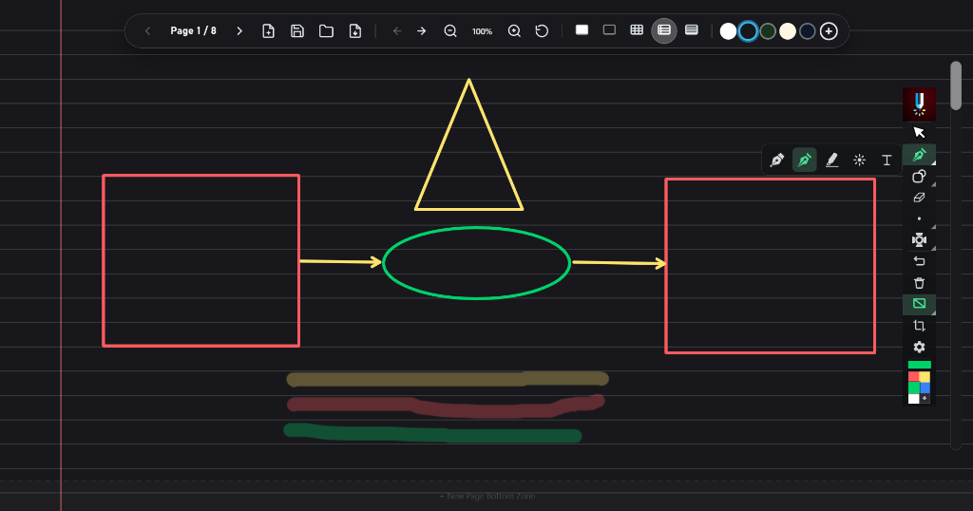Clear the canvas with trash icon
This screenshot has height=511, width=973.
pyautogui.click(x=919, y=283)
